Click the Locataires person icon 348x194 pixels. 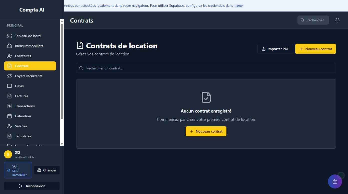(x=10, y=56)
